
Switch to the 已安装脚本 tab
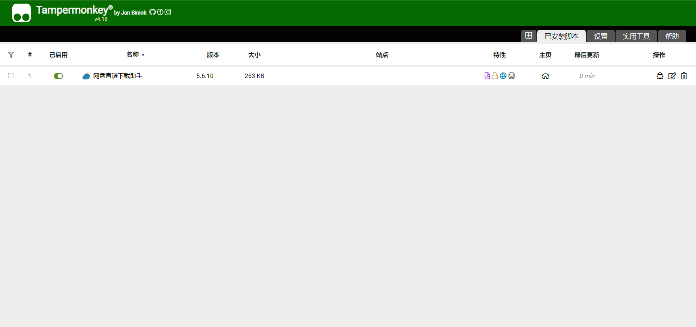click(562, 36)
